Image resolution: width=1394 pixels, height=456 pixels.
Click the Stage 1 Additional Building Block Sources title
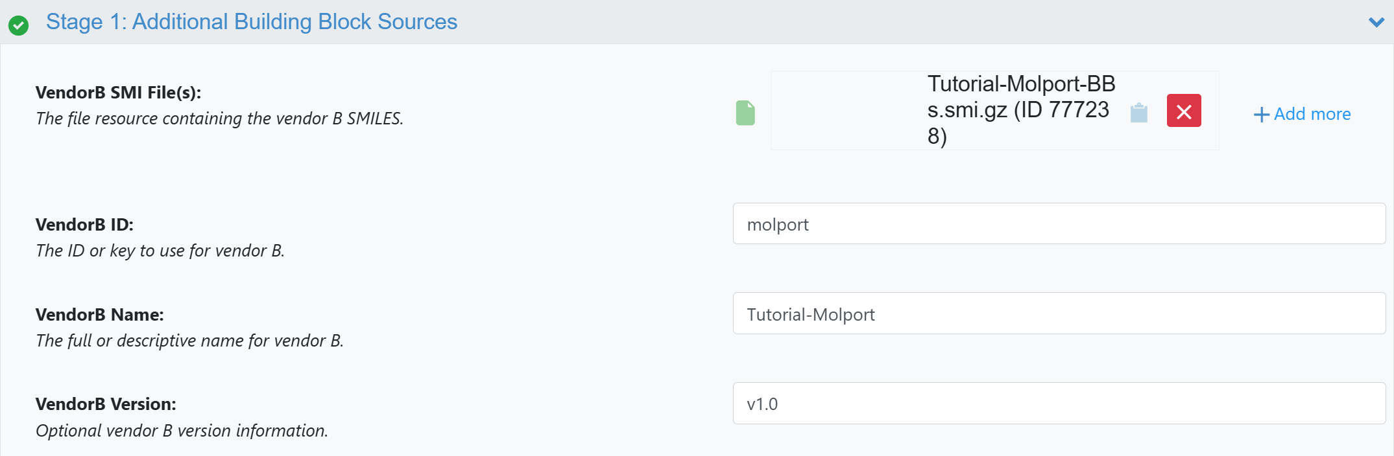[252, 22]
